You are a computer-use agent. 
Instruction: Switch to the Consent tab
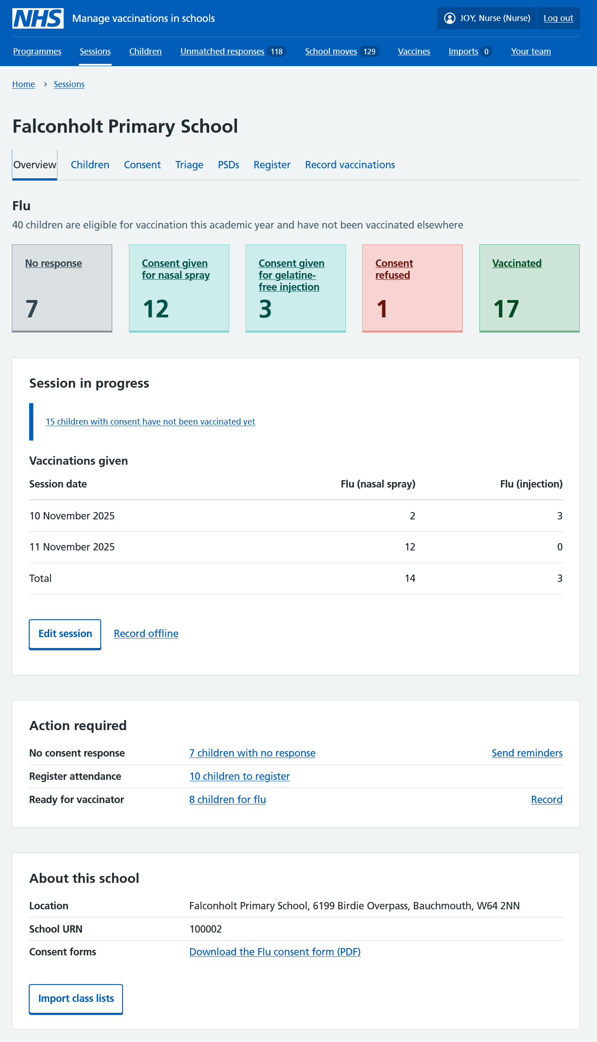[142, 165]
